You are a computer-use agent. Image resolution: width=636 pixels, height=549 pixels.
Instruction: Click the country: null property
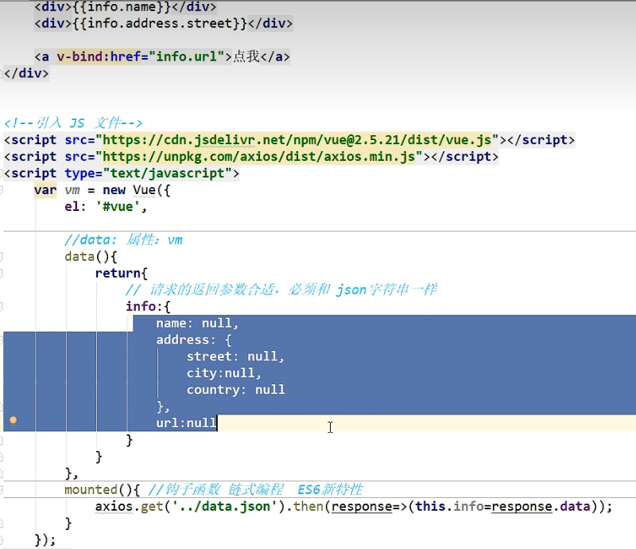(x=235, y=390)
